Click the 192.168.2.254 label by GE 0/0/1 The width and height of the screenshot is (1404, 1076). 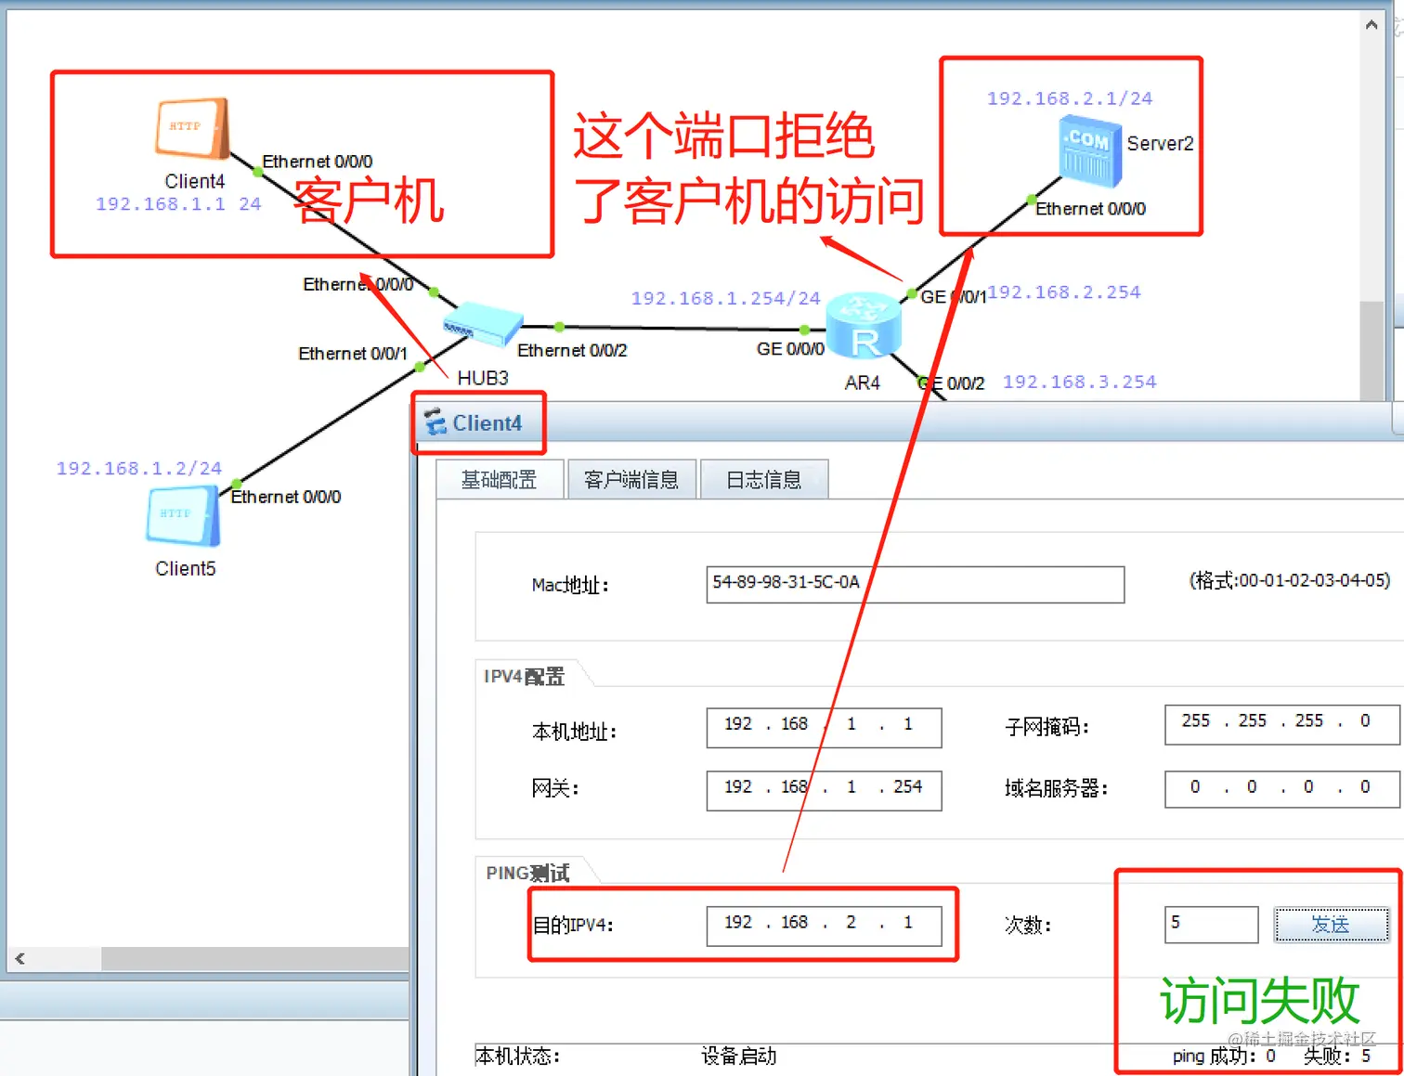[1064, 292]
